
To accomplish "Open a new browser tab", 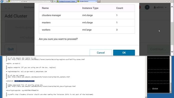I will click(99, 1).
